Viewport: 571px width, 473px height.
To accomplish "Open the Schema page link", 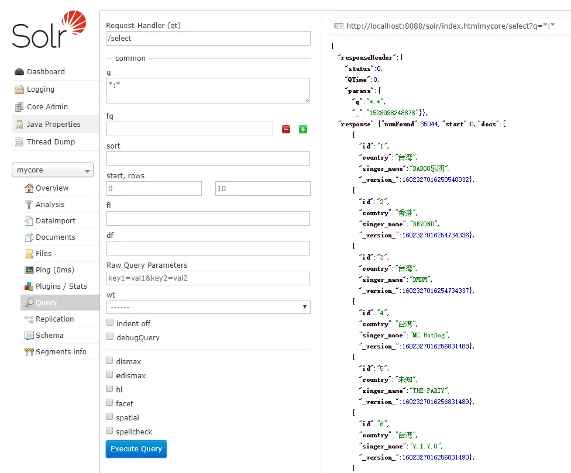I will [50, 336].
